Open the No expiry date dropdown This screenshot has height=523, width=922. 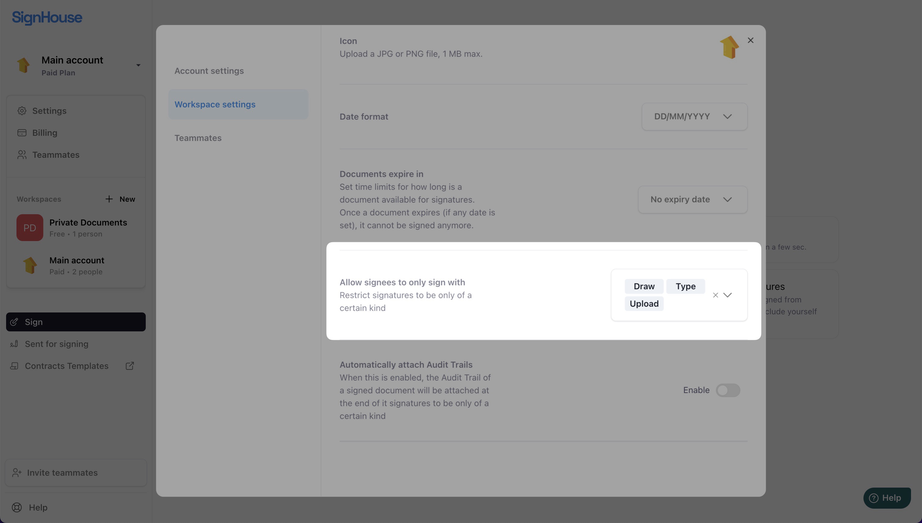(x=693, y=199)
